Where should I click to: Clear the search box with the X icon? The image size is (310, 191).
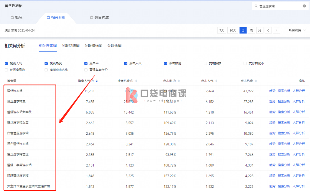tap(304, 6)
